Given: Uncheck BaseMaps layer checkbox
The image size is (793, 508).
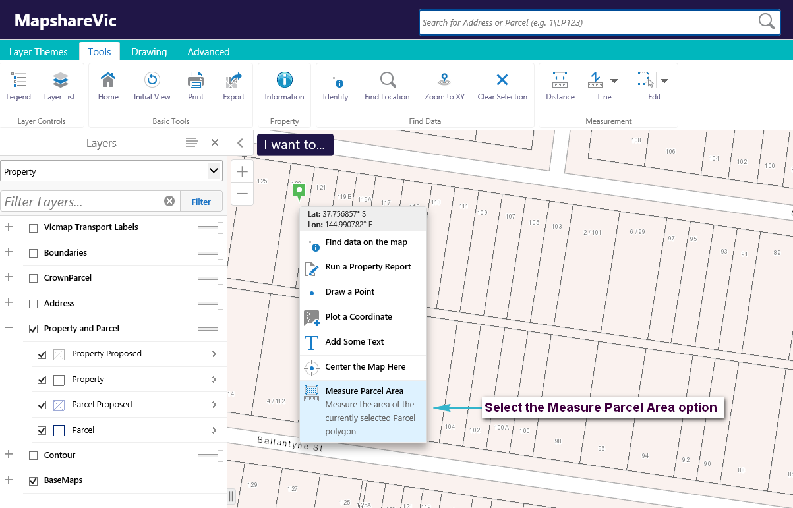Looking at the screenshot, I should 34,481.
